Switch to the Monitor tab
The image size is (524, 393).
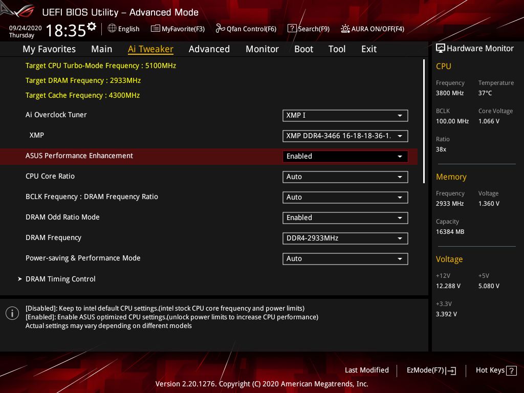pos(262,49)
